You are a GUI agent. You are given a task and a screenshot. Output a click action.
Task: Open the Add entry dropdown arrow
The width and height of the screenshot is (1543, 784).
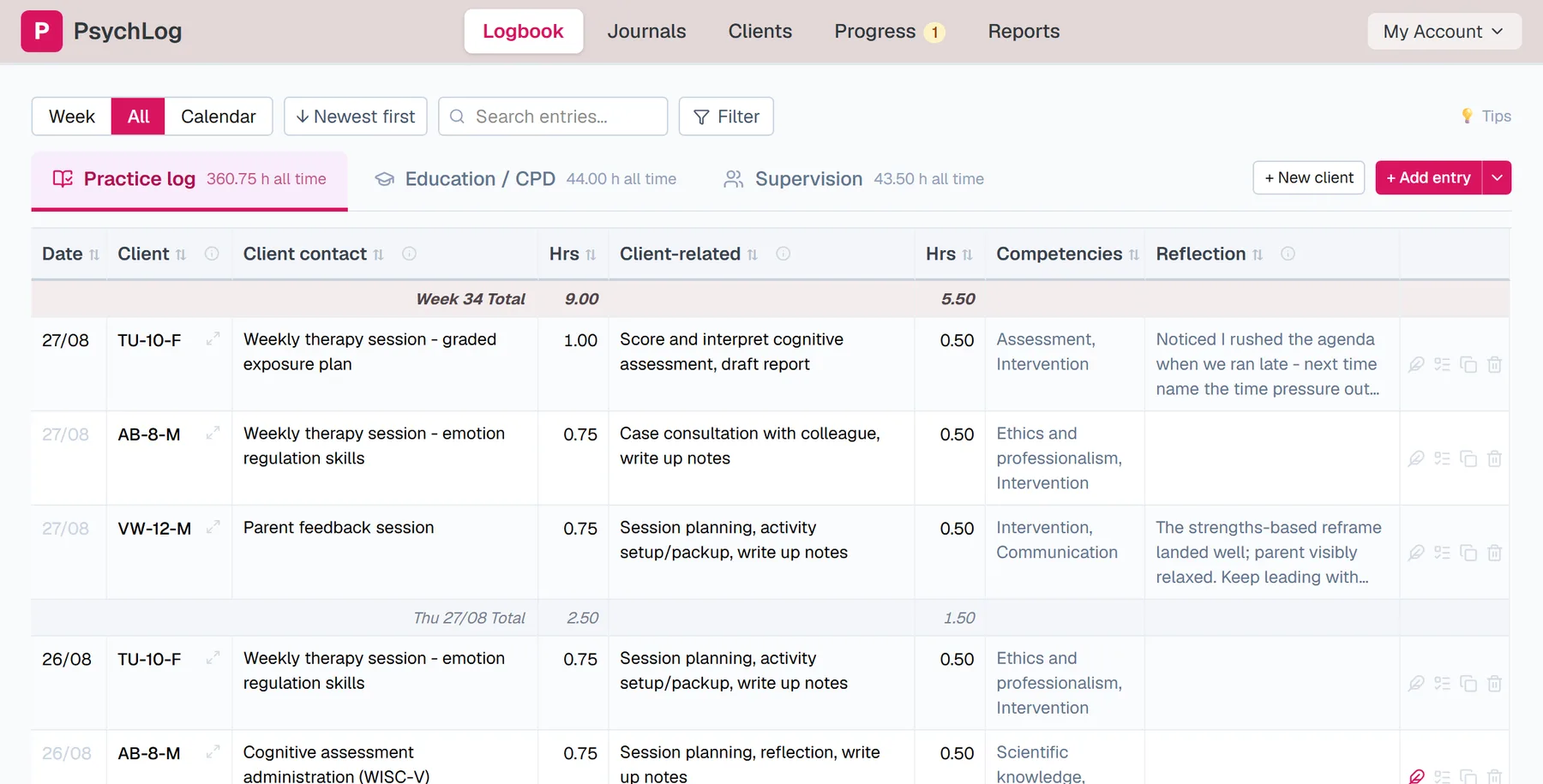1497,178
